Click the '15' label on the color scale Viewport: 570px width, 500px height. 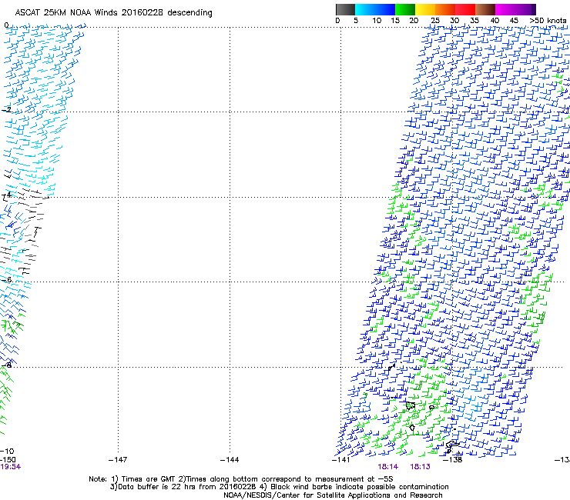[395, 21]
